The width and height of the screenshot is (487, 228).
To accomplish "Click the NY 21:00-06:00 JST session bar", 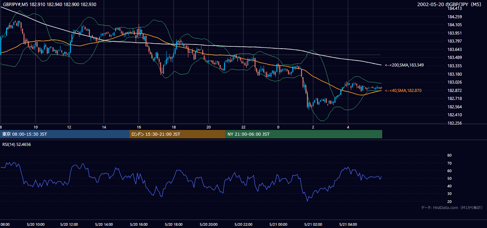I will click(304, 134).
